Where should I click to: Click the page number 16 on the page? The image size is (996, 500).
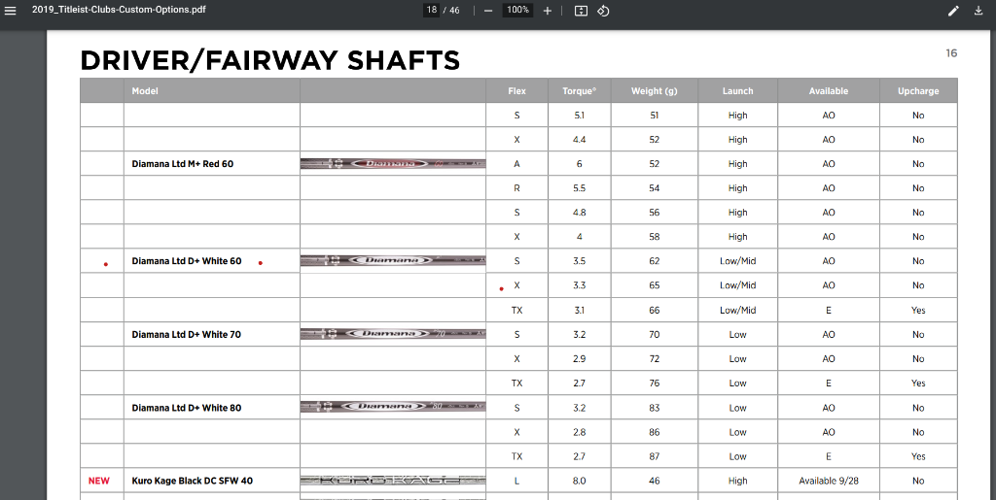951,53
